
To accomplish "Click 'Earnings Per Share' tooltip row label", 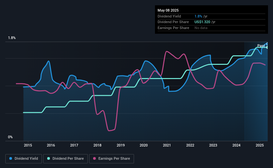I will (x=173, y=28).
